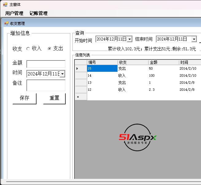Click the 重置 button

[54, 98]
